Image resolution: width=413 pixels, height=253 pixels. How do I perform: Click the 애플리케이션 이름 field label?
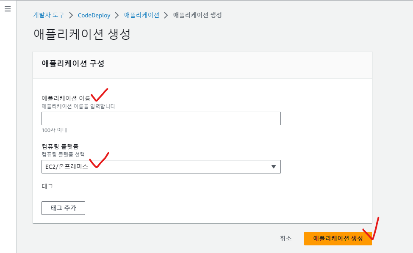(66, 98)
